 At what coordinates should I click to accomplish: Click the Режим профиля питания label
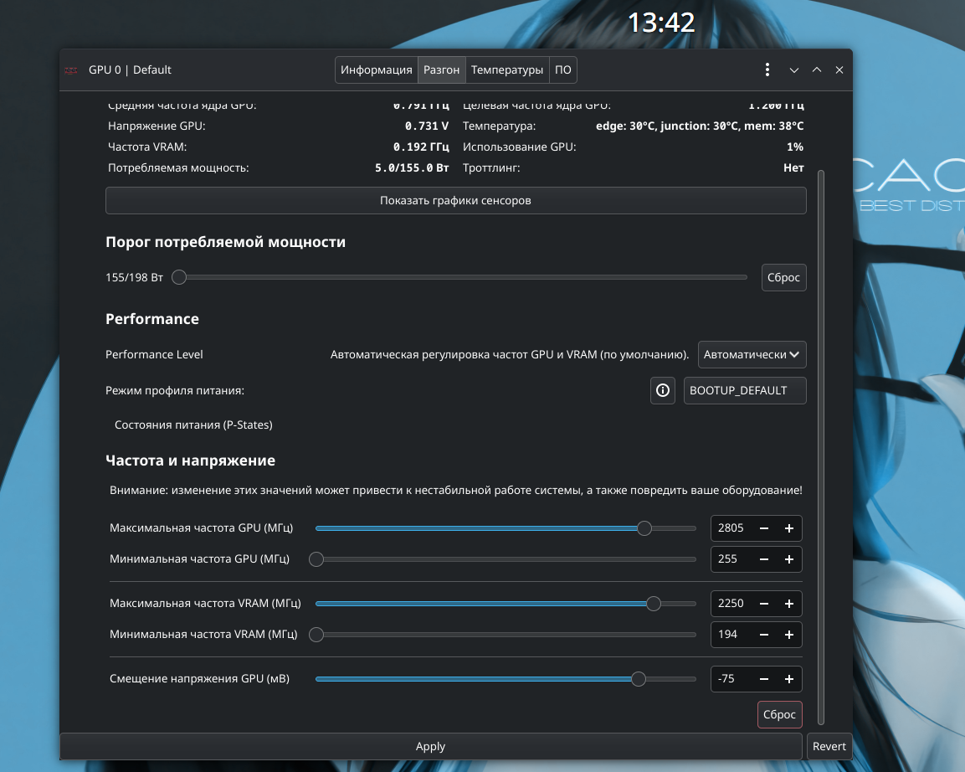tap(175, 391)
